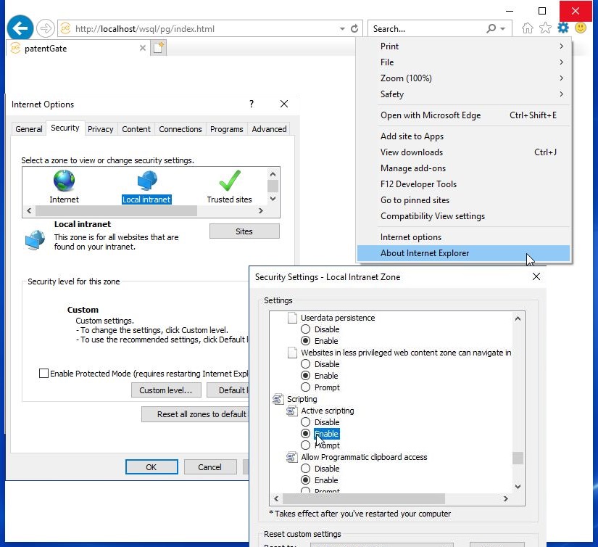Choose Compatibility View settings menu item
The height and width of the screenshot is (547, 598).
click(x=463, y=216)
